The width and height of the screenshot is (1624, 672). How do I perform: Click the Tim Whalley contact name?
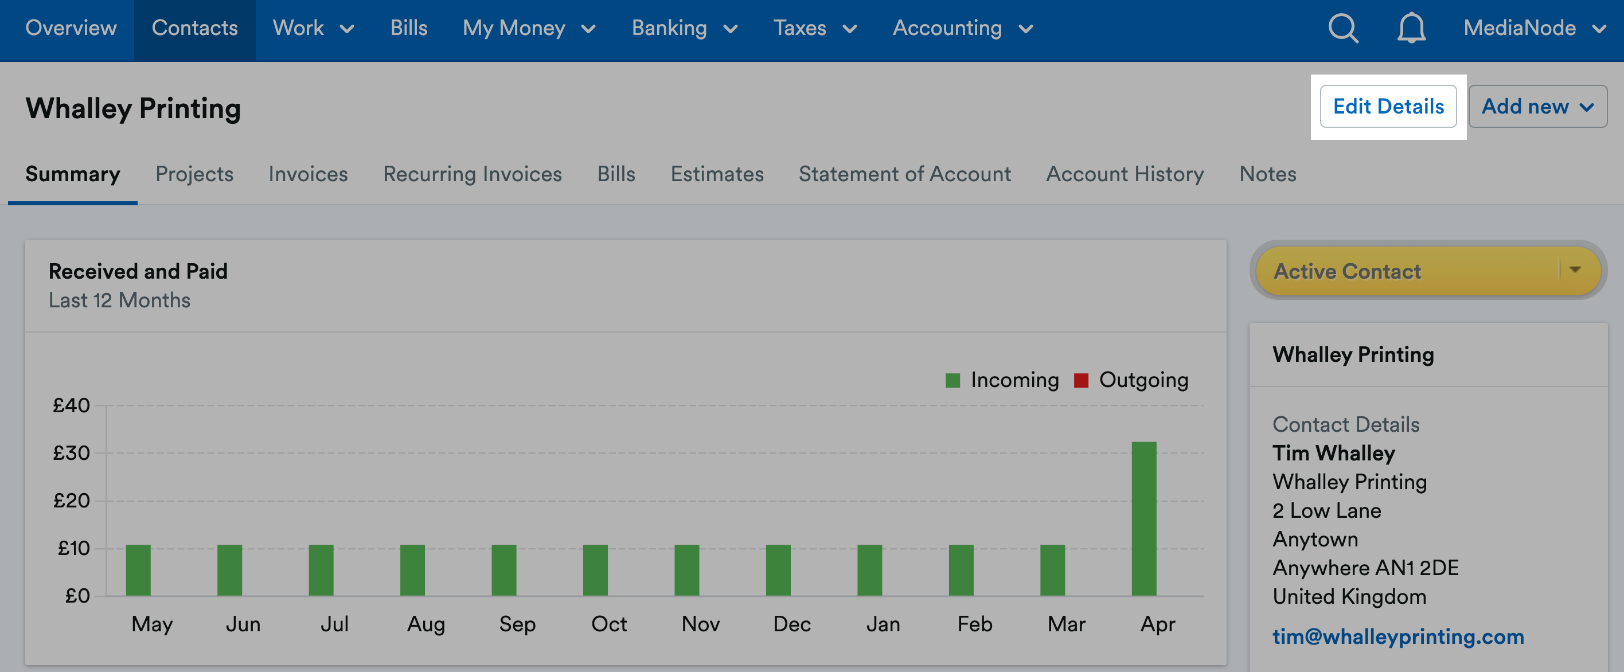(x=1333, y=453)
